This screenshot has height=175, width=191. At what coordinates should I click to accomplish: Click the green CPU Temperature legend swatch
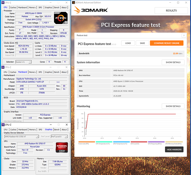point(104,142)
